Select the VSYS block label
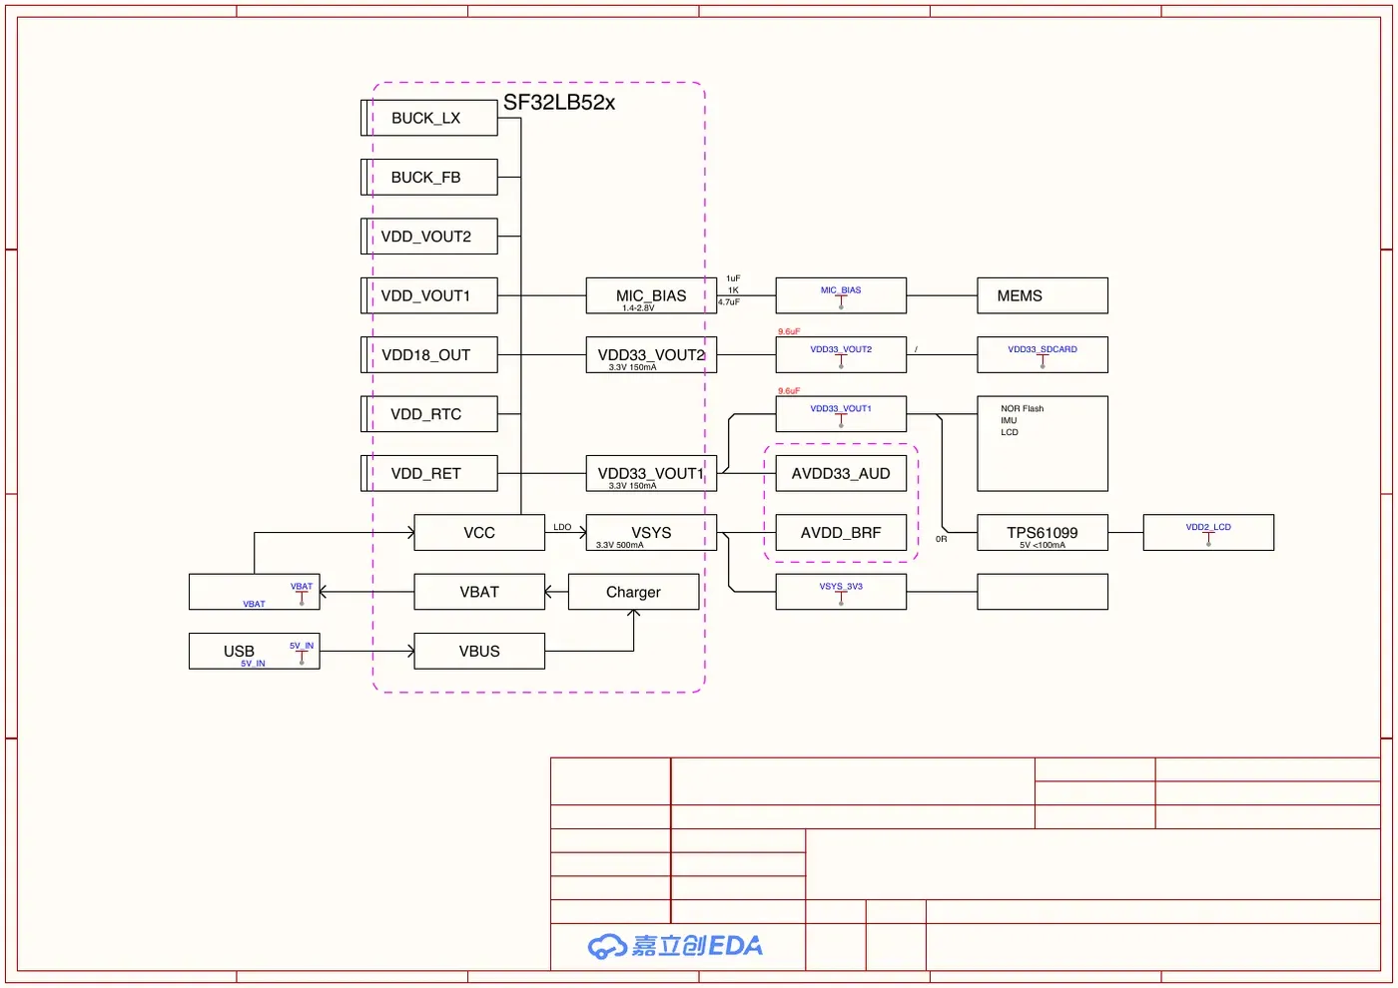 click(651, 533)
